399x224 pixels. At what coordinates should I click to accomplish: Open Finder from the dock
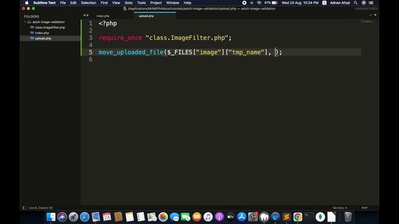[51, 217]
